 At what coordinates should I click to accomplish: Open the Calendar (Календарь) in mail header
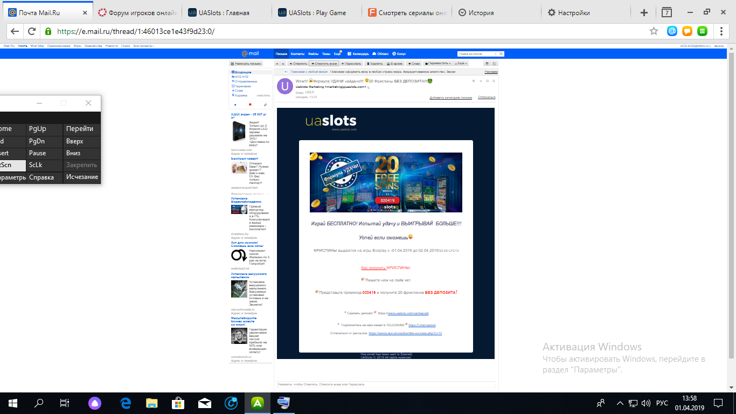[358, 54]
